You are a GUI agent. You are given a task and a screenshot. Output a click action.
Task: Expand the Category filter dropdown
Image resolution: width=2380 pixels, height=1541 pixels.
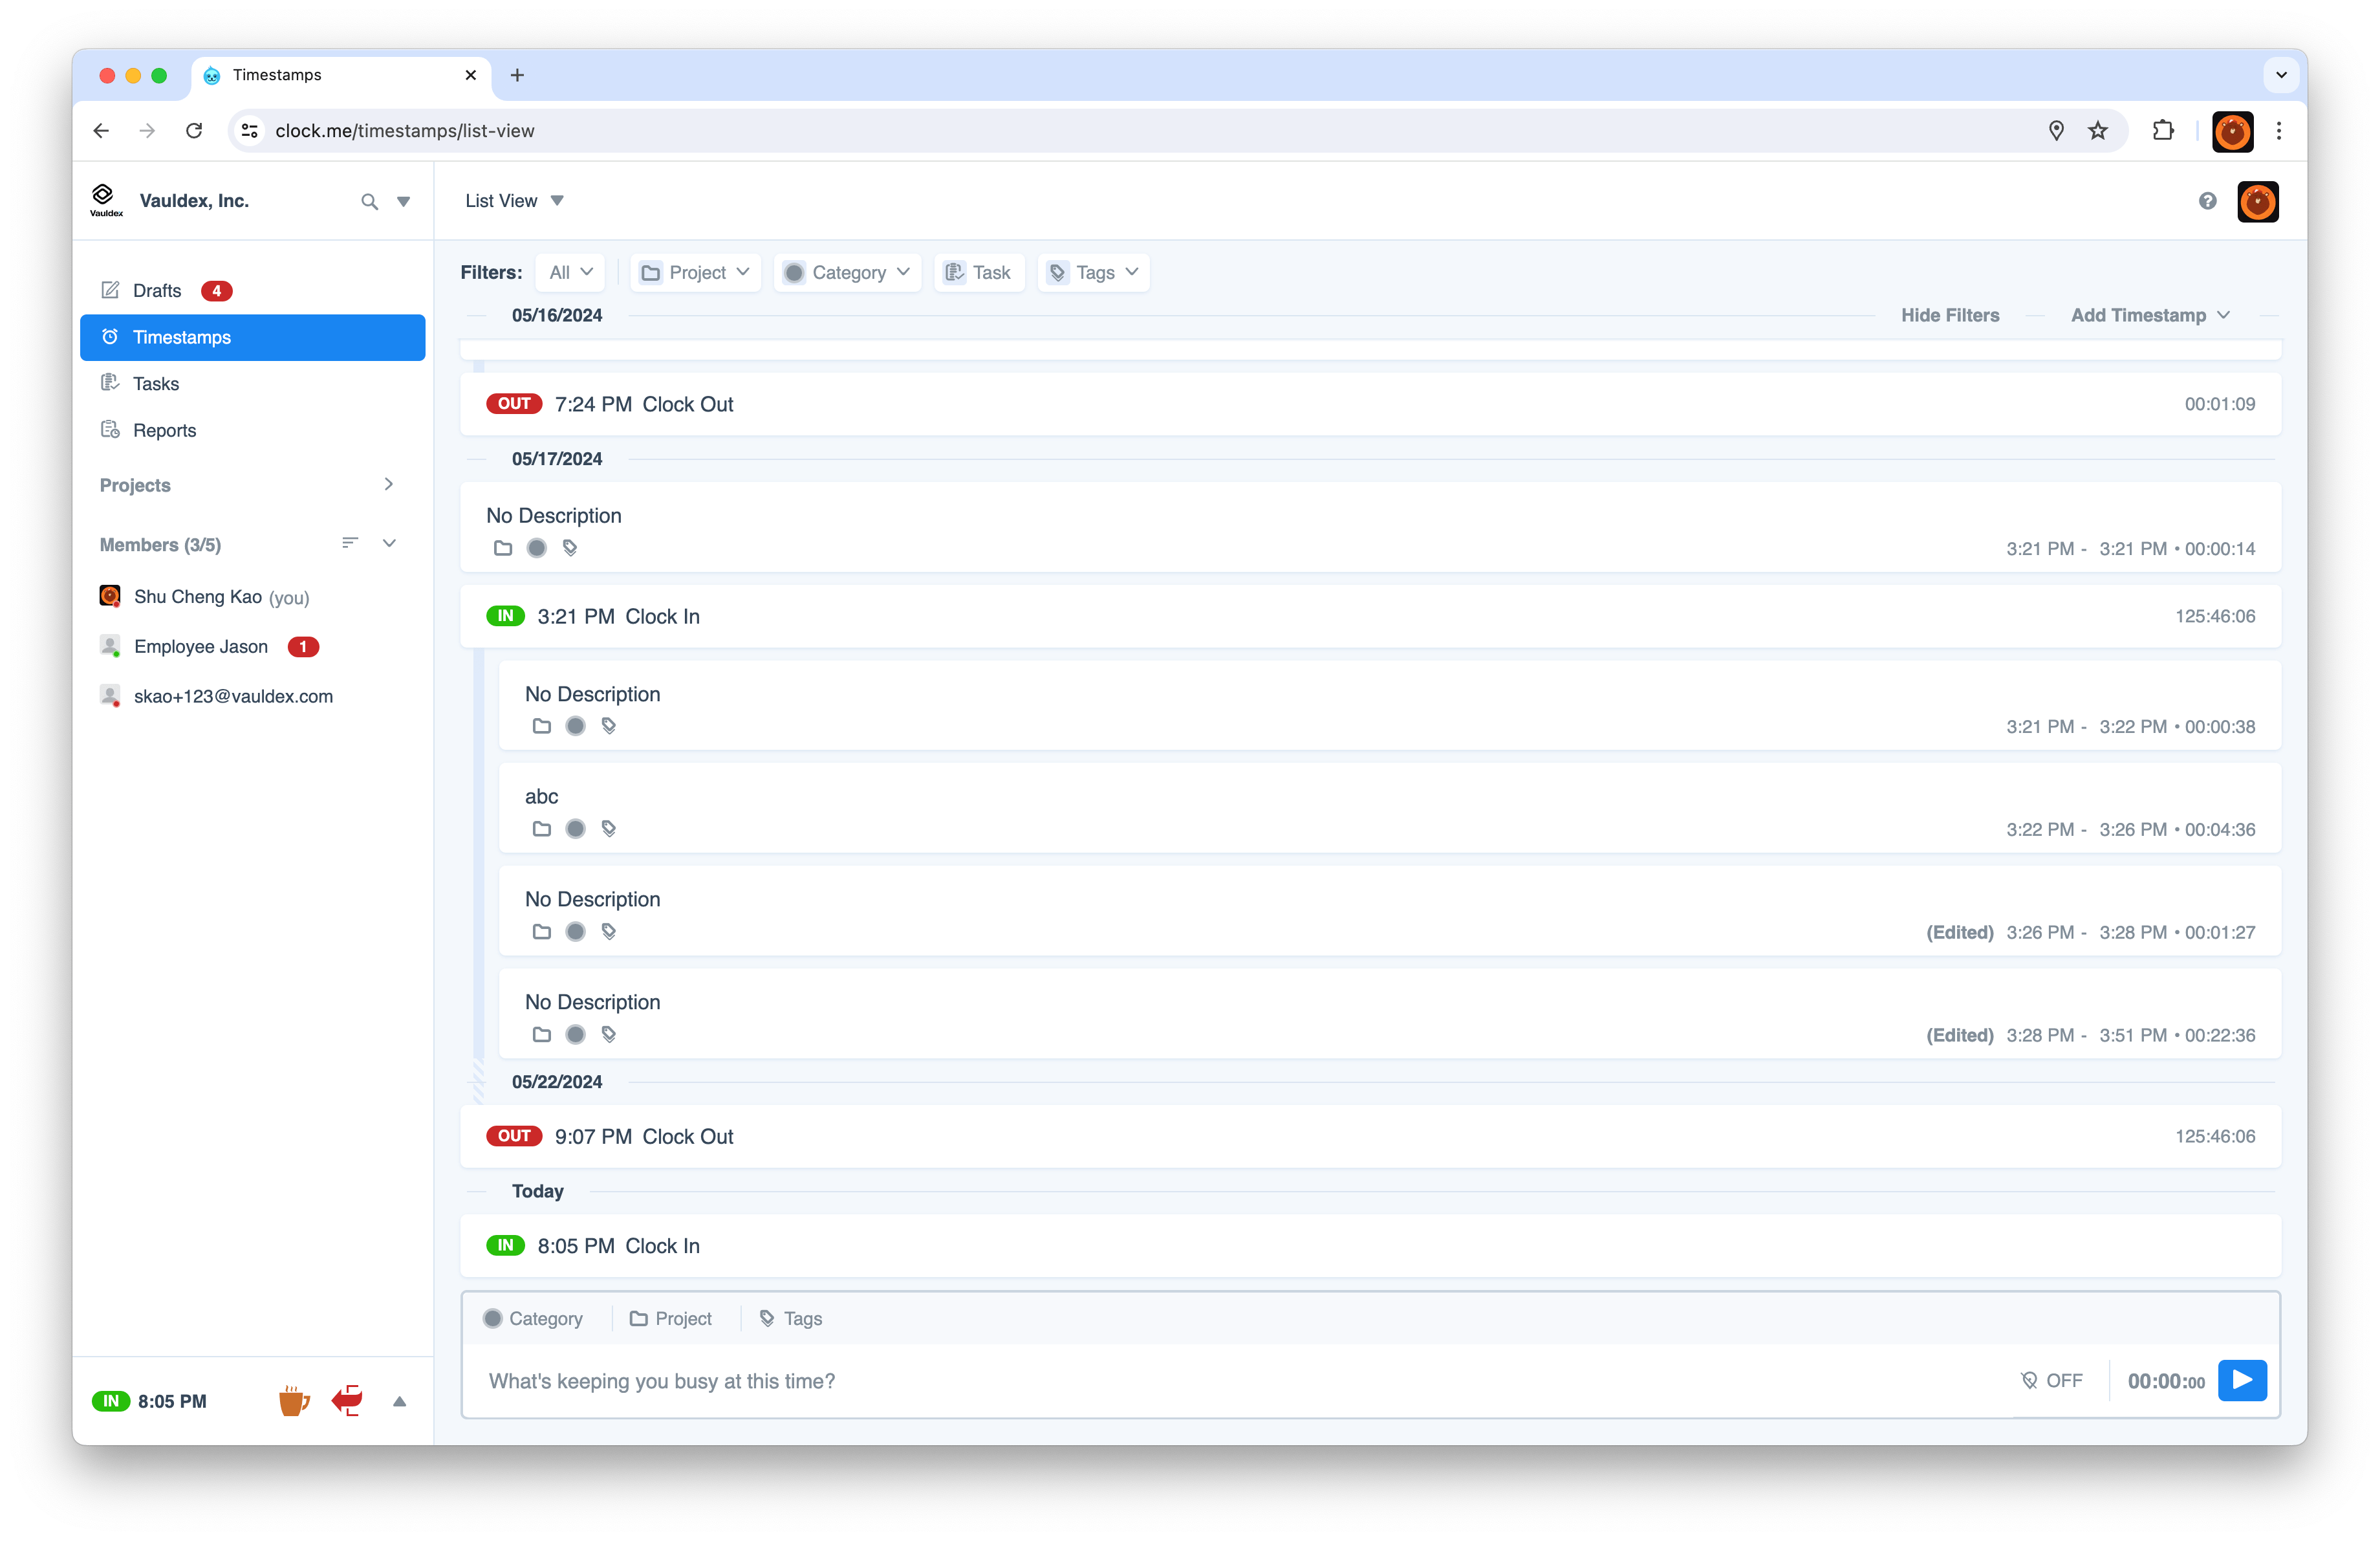[849, 272]
